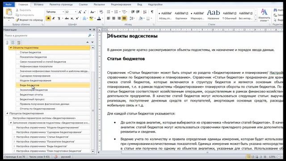Click the Decrease Indent icon
Screen dimensions: 286x161
coord(133,12)
